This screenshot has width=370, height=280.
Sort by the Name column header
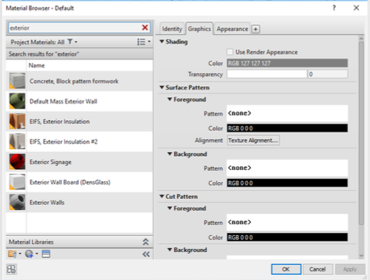(89, 65)
